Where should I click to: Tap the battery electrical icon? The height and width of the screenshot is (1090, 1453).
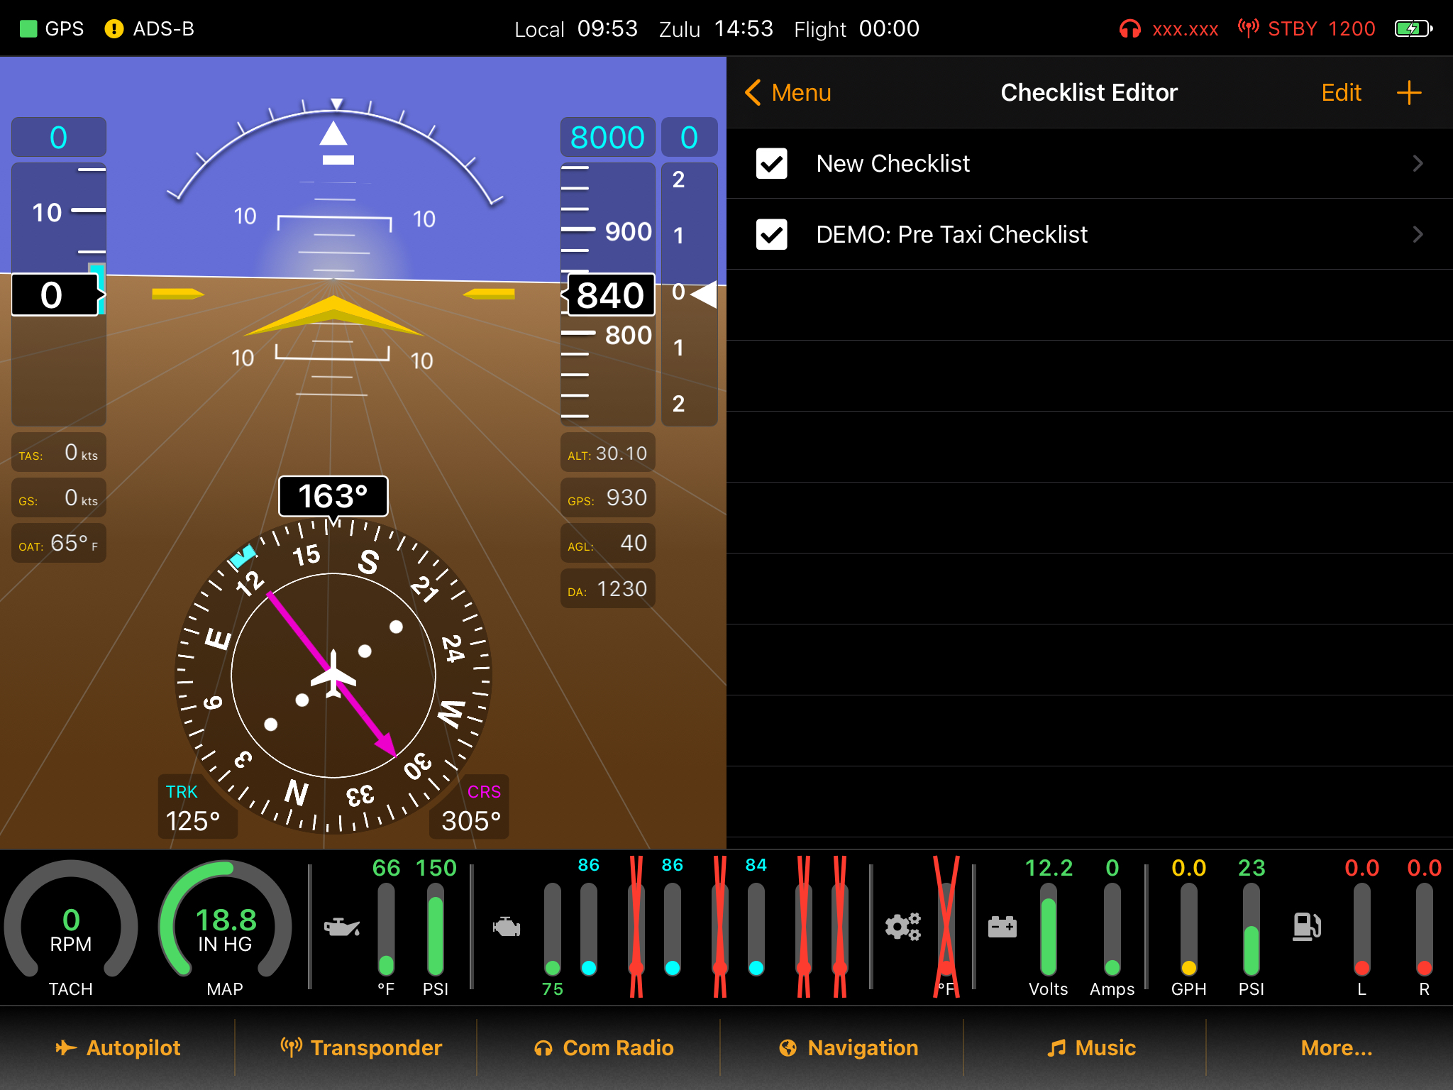[1002, 927]
